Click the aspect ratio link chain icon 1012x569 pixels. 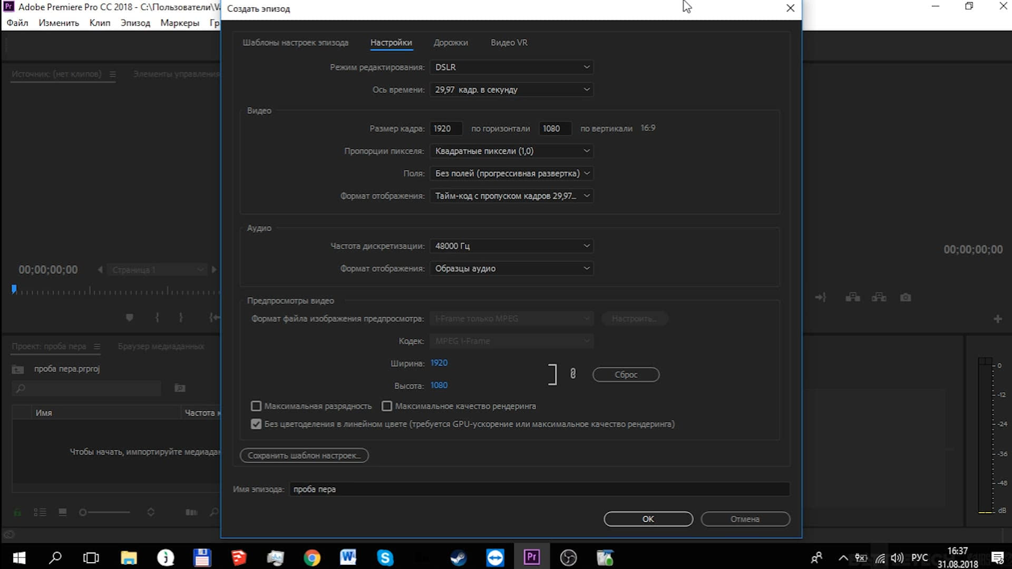tap(573, 374)
